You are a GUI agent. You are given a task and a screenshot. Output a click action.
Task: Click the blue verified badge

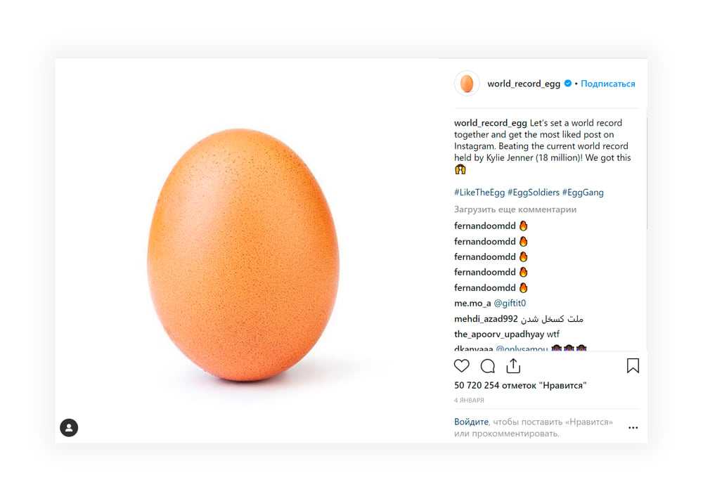coord(568,84)
